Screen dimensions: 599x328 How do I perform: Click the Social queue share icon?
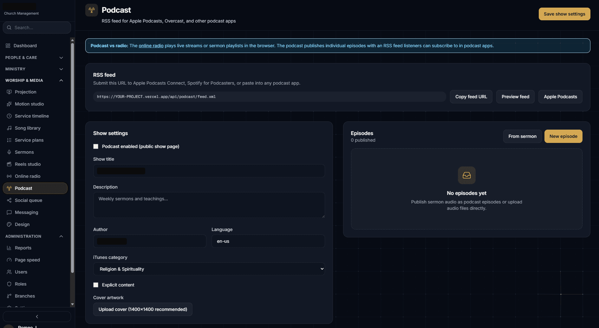coord(9,200)
